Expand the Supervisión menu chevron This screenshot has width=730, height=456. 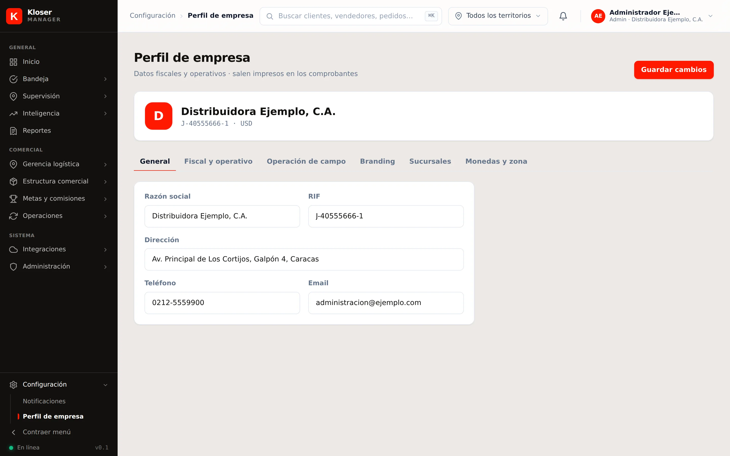click(x=105, y=96)
